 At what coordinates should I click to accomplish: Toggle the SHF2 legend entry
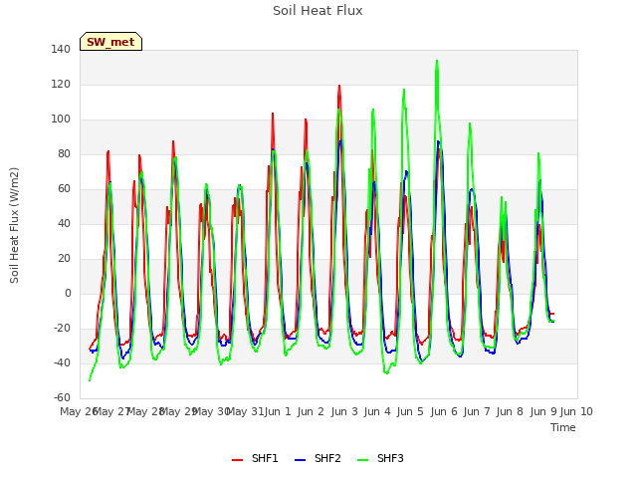pyautogui.click(x=318, y=459)
